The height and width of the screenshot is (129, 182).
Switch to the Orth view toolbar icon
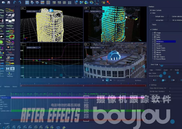(37, 2)
